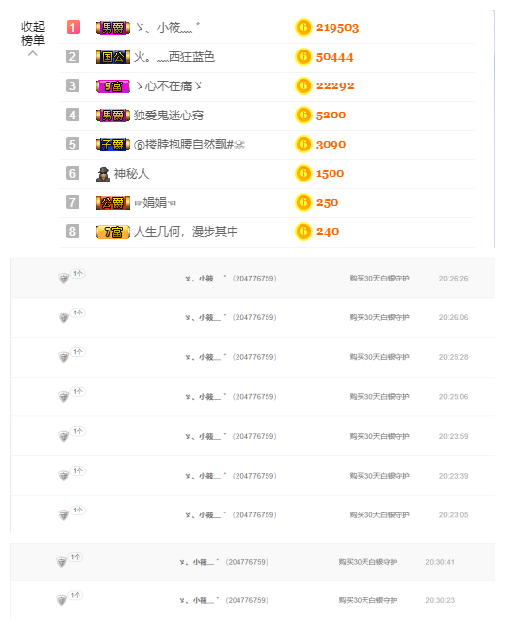
Task: Click user ID (204776759) in 20:23:39 row
Action: pos(254,476)
